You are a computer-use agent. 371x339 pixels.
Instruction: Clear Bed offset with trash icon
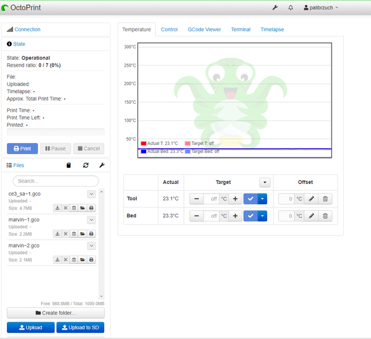pyautogui.click(x=325, y=216)
